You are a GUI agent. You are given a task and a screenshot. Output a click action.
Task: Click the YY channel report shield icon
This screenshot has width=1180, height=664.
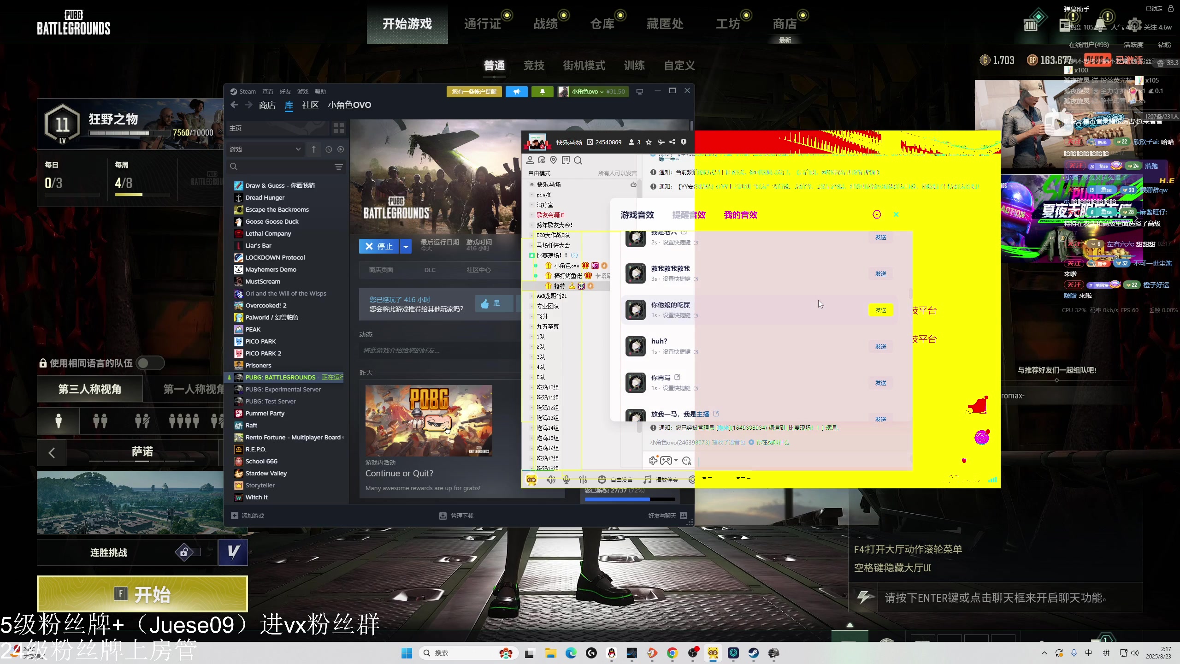[x=684, y=142]
